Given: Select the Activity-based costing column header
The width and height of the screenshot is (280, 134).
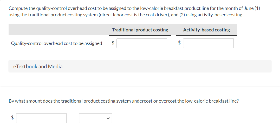Looking at the screenshot, I should point(206,30).
